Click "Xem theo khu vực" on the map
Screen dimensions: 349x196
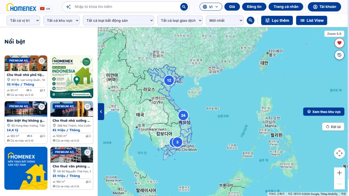(324, 112)
